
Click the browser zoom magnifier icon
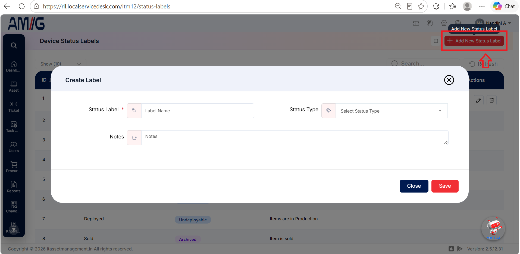pos(398,6)
